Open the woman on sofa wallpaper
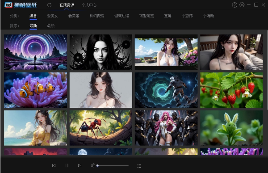Viewport: 268px width, 173px height. point(231,52)
